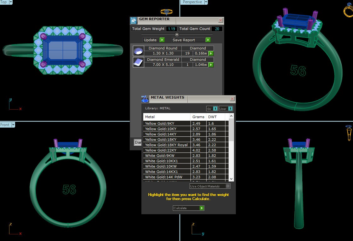Toggle the User library switch
The height and width of the screenshot is (241, 353).
tap(226, 109)
